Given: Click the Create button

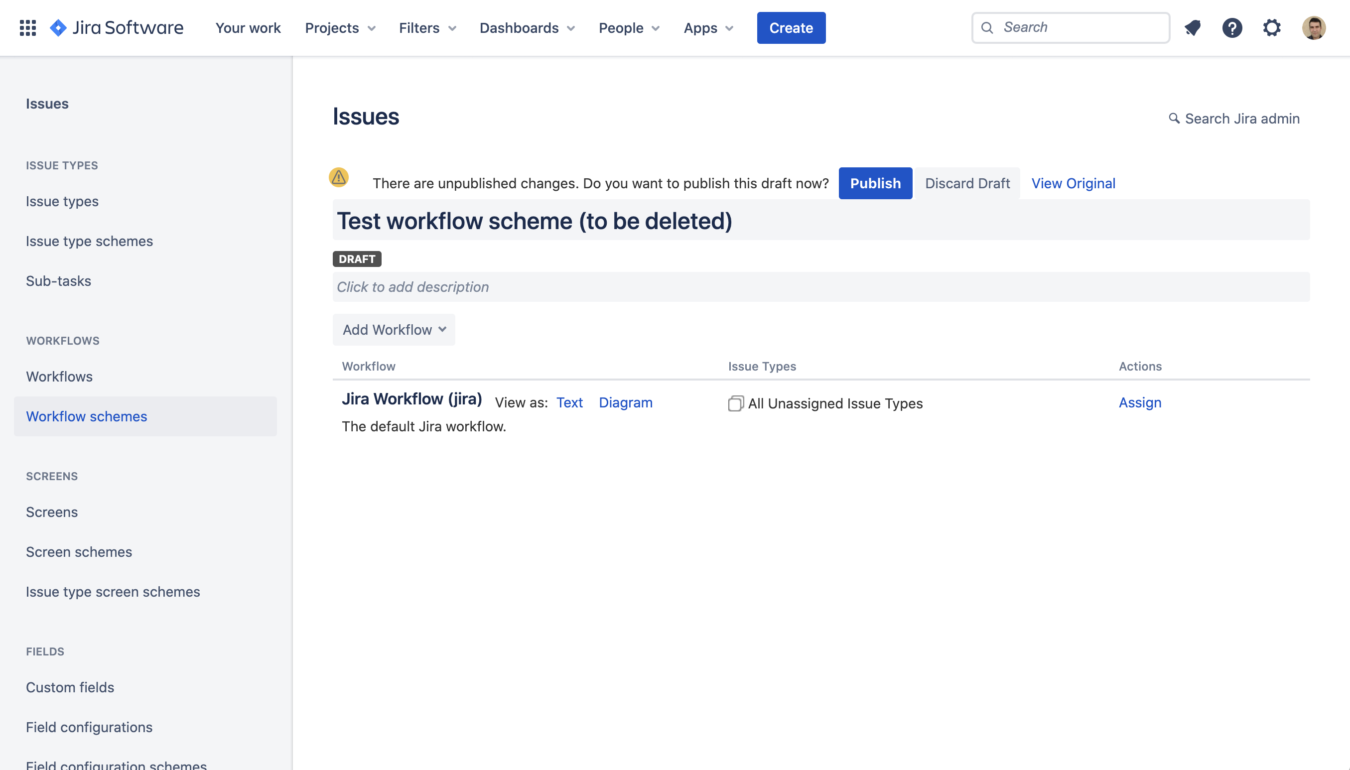Looking at the screenshot, I should [x=791, y=28].
